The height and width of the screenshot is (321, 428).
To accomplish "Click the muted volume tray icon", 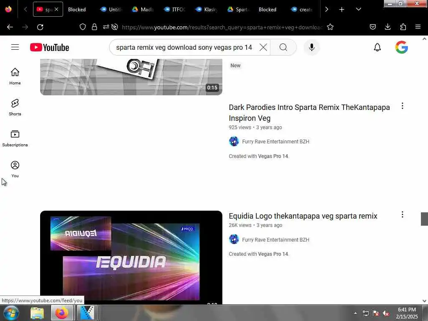I will [x=386, y=313].
